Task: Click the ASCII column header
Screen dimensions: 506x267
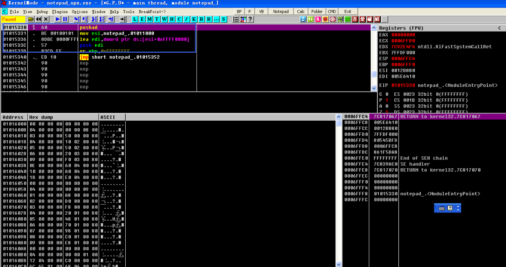Action: [112, 117]
